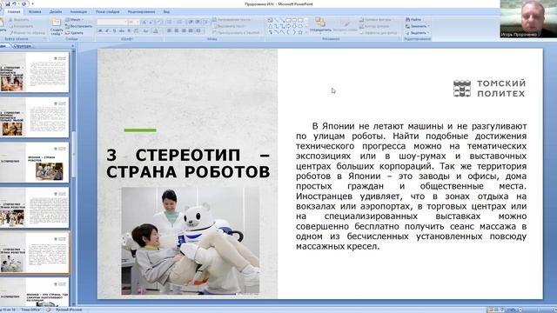Redo action in quick access toolbar
557x313 pixels.
coord(24,3)
